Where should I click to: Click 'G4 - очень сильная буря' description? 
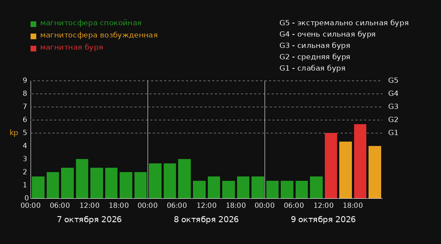[x=327, y=34]
